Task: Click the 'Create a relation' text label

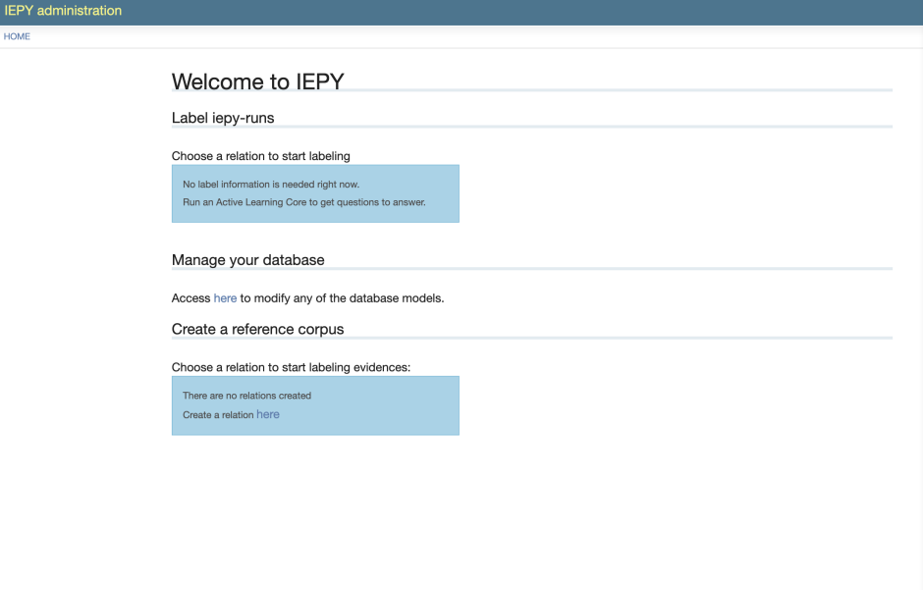Action: (x=218, y=414)
